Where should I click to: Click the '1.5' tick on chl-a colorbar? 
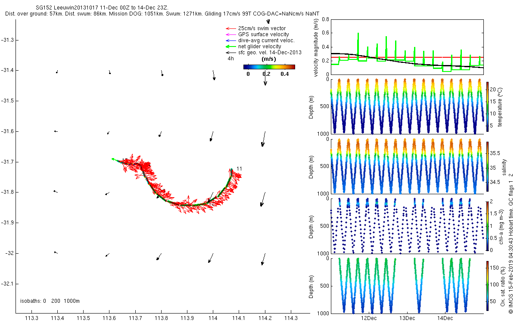tap(494, 214)
